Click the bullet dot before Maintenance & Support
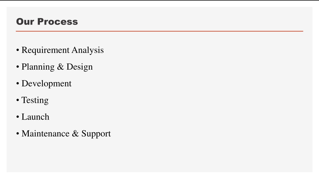The height and width of the screenshot is (179, 319). [18, 134]
